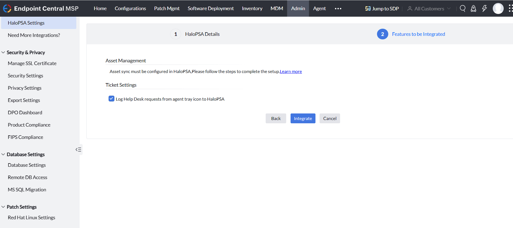Open the user profile avatar
Image resolution: width=513 pixels, height=228 pixels.
click(x=498, y=8)
